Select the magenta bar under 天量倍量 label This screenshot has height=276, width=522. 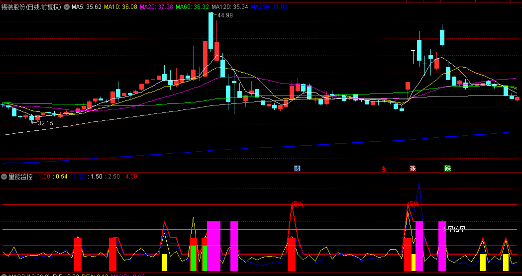[x=442, y=246]
